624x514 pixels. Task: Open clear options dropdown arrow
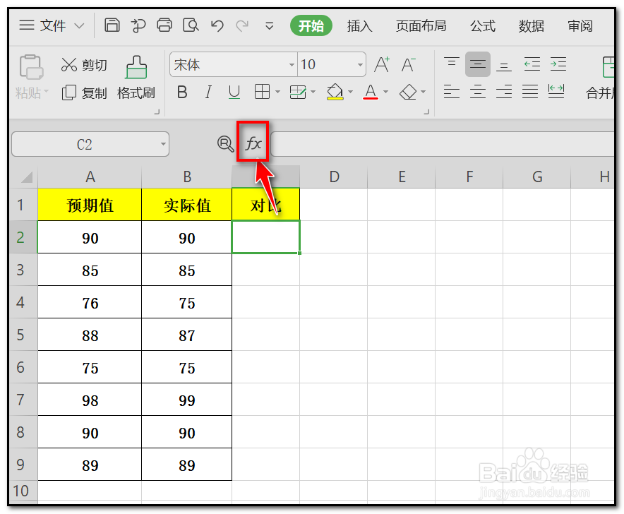pos(423,92)
